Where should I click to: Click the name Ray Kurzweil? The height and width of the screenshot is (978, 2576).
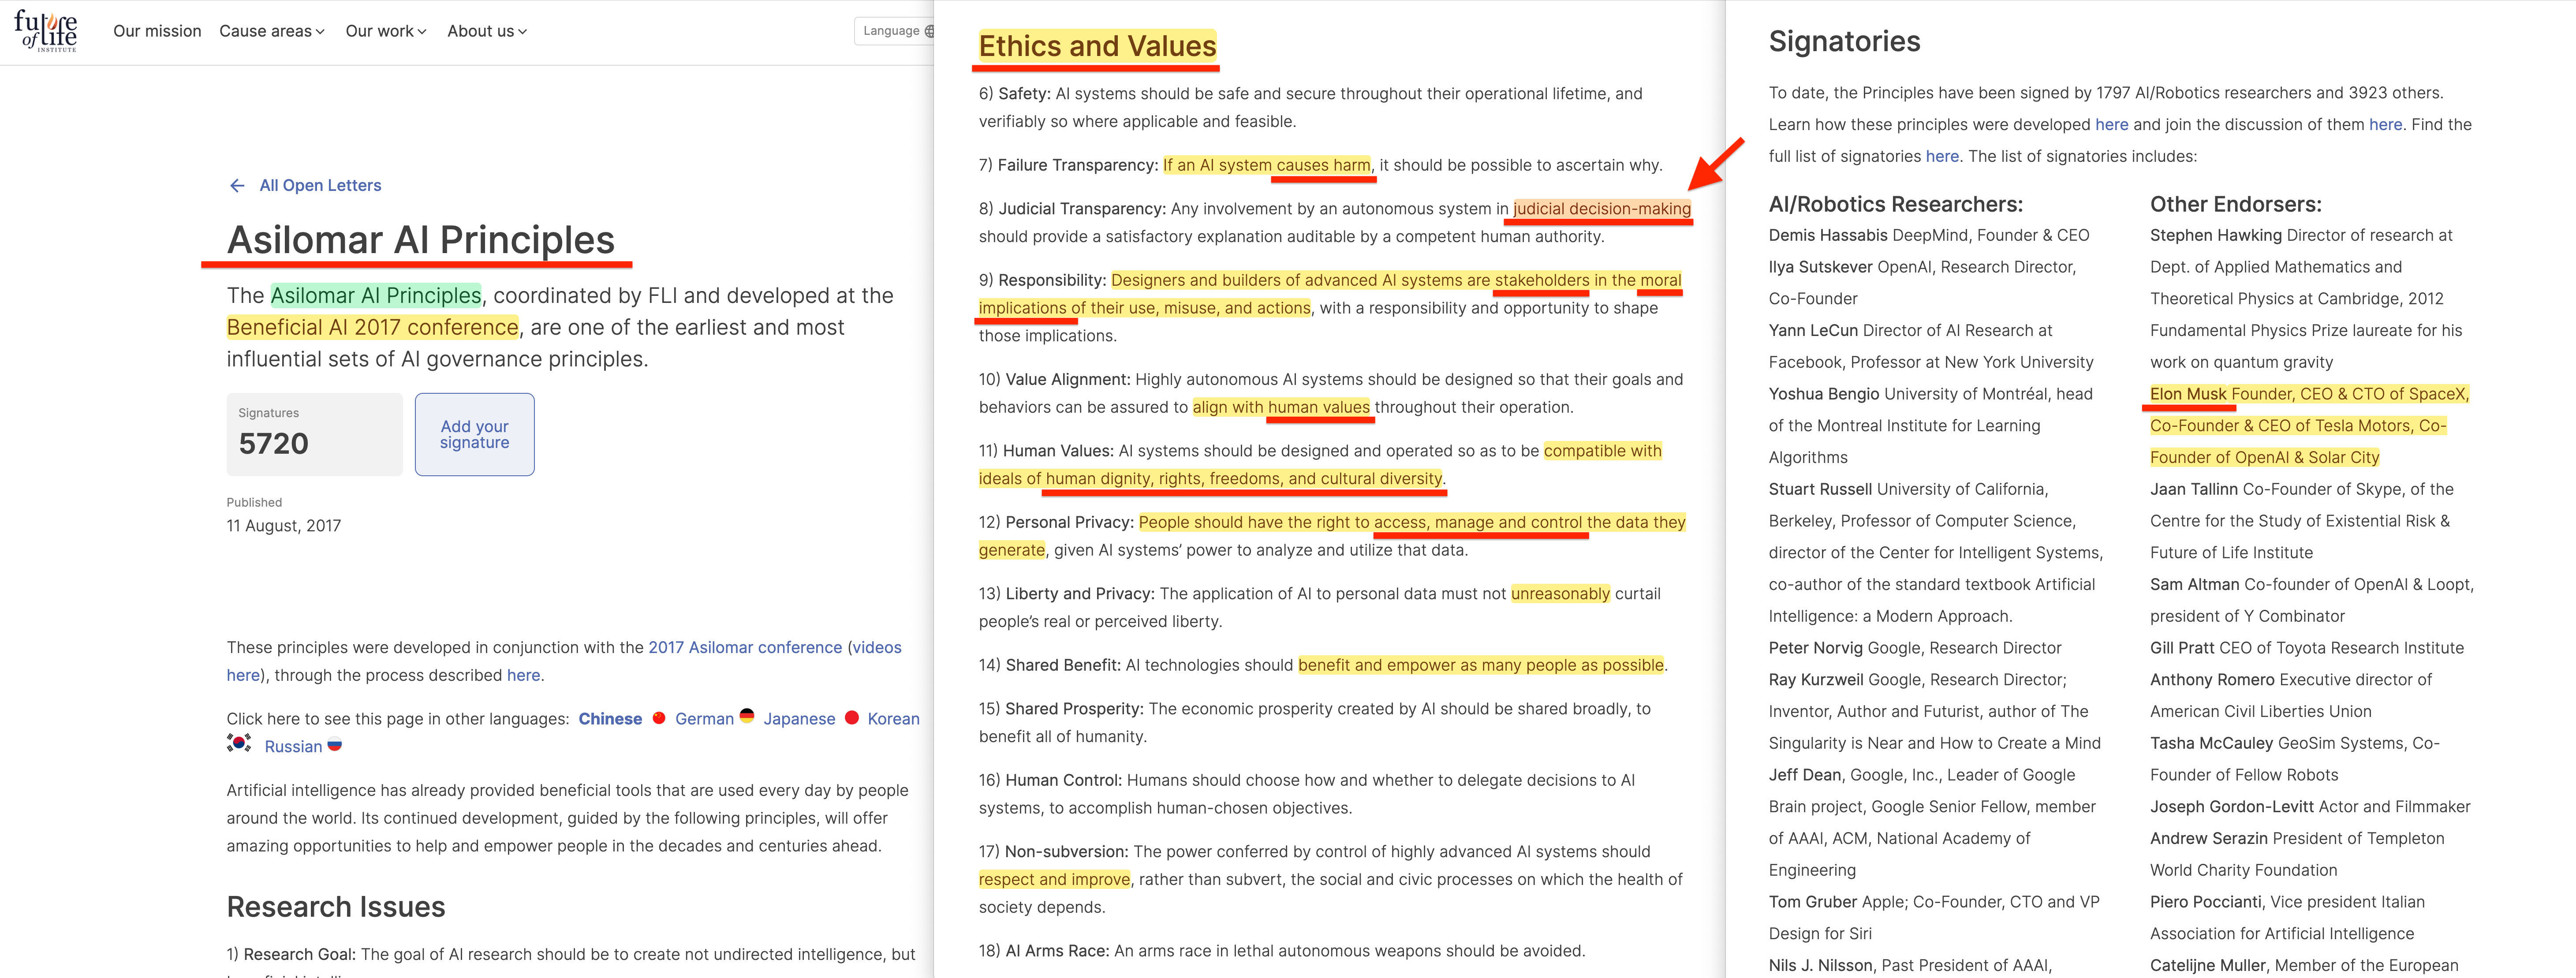(x=1816, y=681)
